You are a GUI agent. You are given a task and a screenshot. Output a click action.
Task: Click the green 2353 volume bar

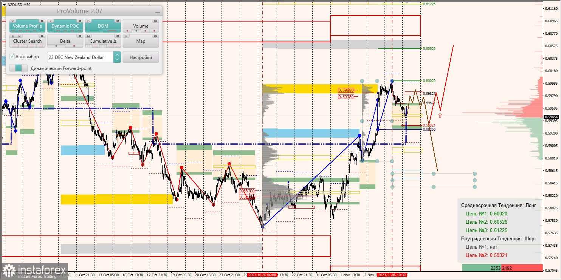pos(482,268)
